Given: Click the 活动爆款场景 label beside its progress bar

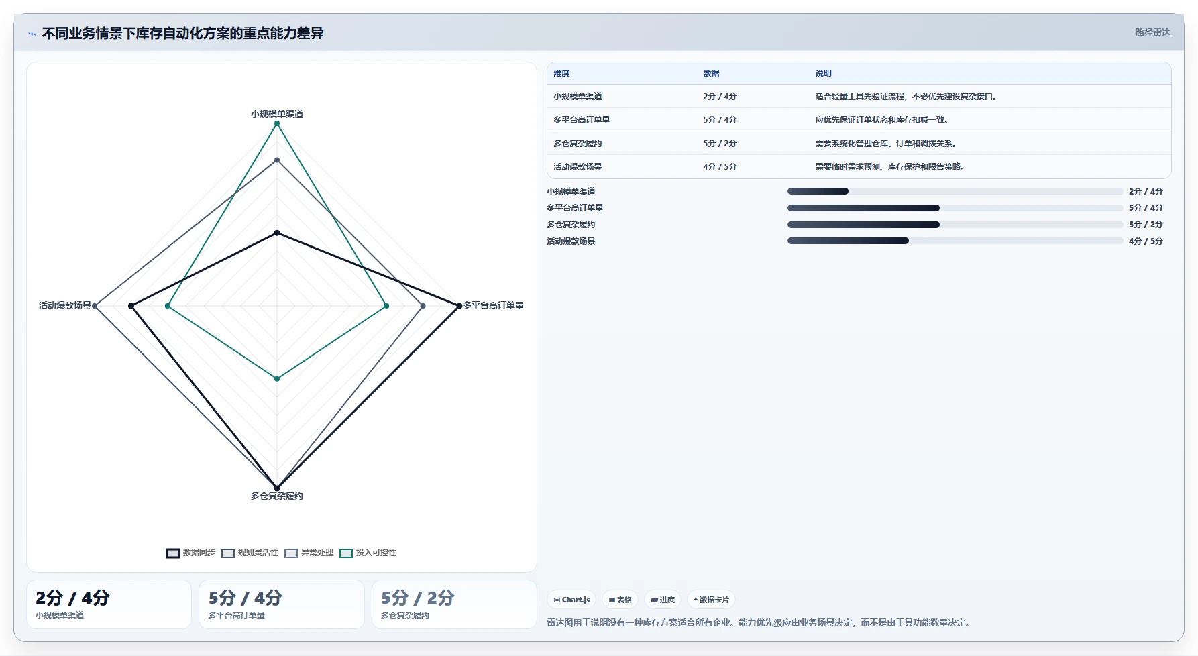Looking at the screenshot, I should click(571, 241).
